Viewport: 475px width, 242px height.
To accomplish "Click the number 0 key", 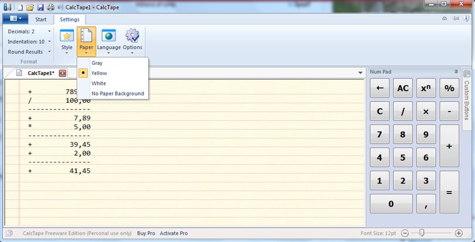I will [391, 203].
